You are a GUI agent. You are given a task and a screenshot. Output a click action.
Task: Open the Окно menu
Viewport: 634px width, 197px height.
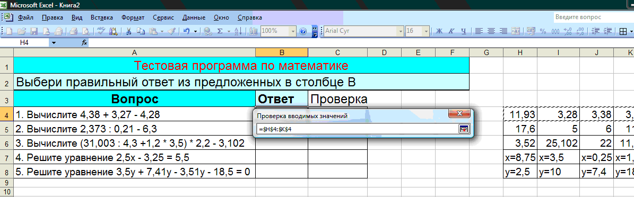point(221,18)
